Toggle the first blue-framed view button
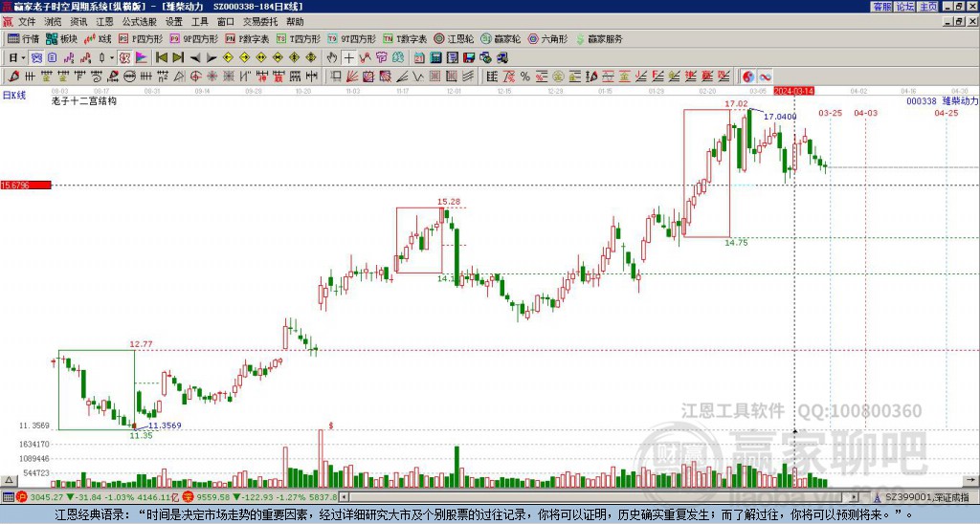This screenshot has height=524, width=980. pos(37,57)
